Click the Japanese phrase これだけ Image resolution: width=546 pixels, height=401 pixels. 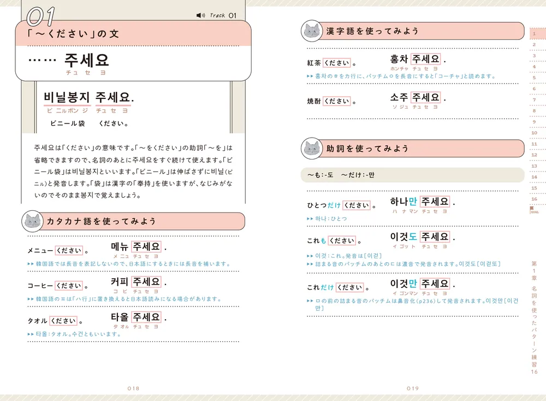point(321,287)
